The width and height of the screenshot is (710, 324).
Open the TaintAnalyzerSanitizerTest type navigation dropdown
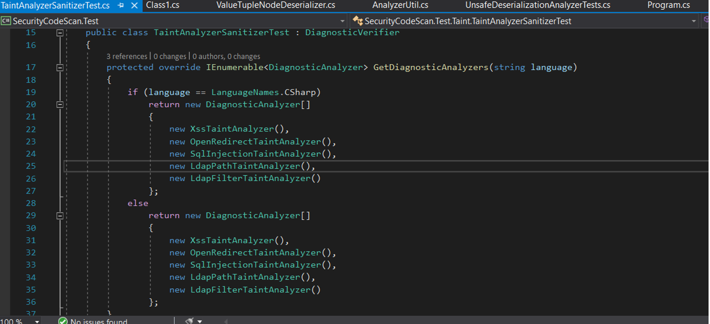693,21
